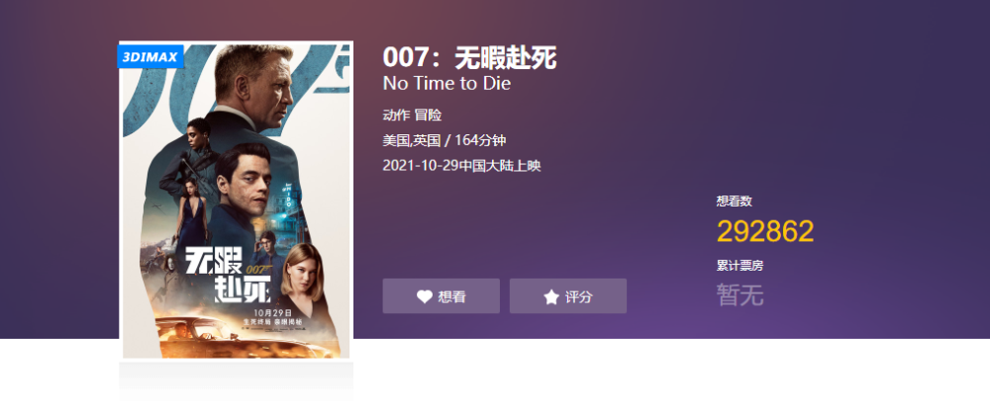Click the 想看数 label
Screen dimensions: 990x404
tap(735, 202)
